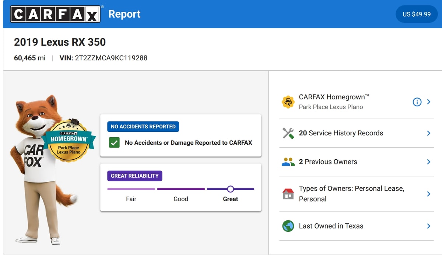
Task: Click the Homegrown Park Place Lexus badge
Action: click(x=68, y=140)
